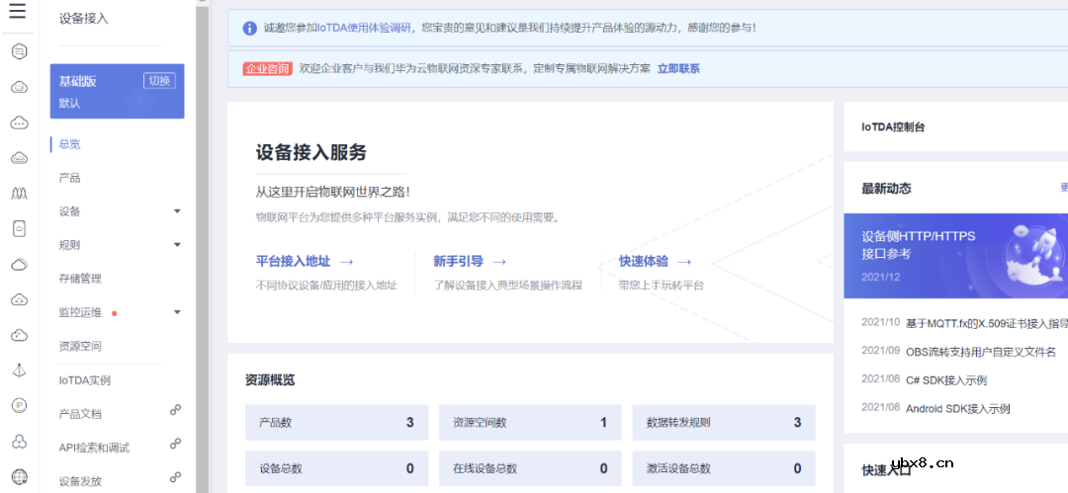Open the 新手引导 link

pyautogui.click(x=459, y=262)
